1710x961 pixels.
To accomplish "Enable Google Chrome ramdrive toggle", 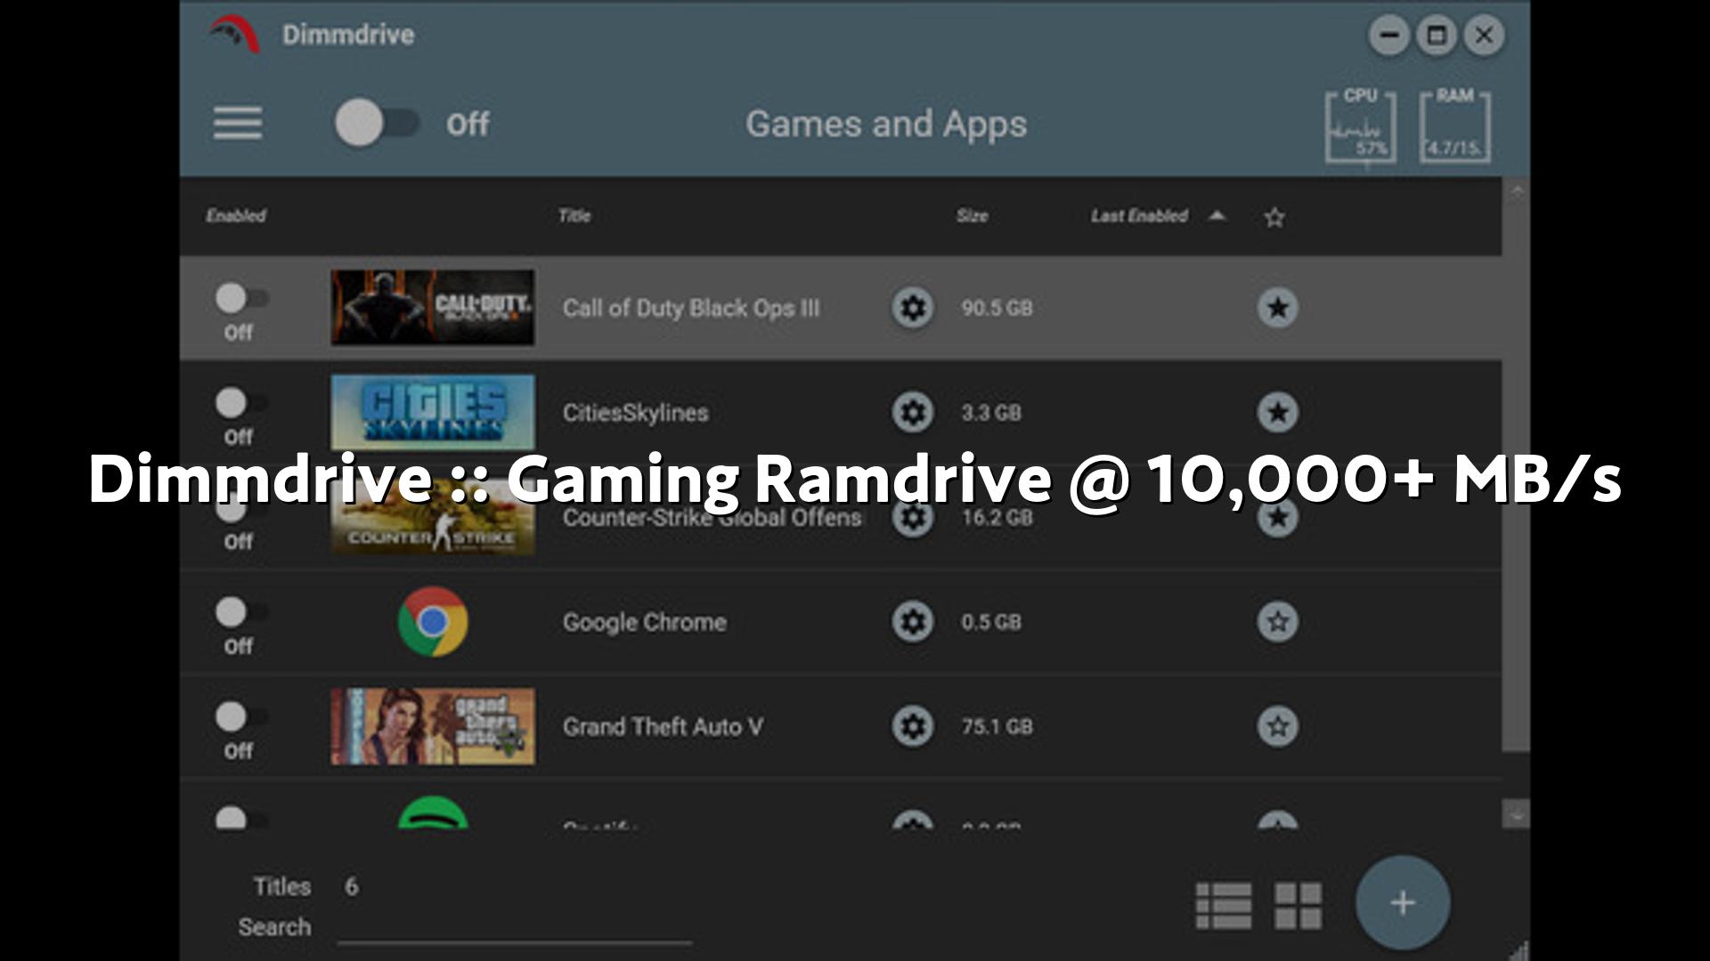I will tap(240, 612).
